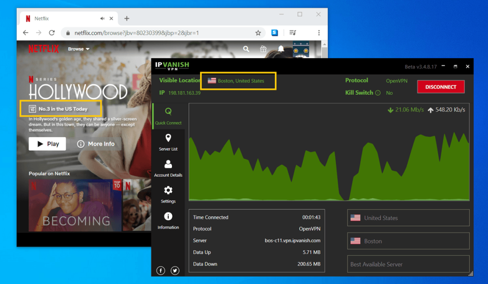488x284 pixels.
Task: Open Netflix notifications bell
Action: click(281, 49)
